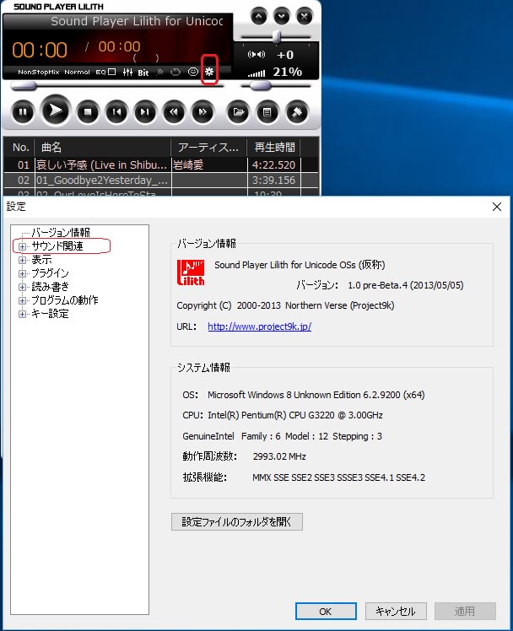This screenshot has height=631, width=513.
Task: Click the No. column header in the playlist
Action: 19,148
